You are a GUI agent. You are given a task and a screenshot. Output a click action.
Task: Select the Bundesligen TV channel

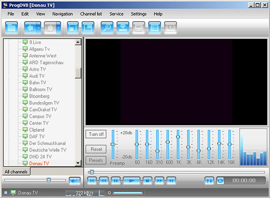click(44, 103)
